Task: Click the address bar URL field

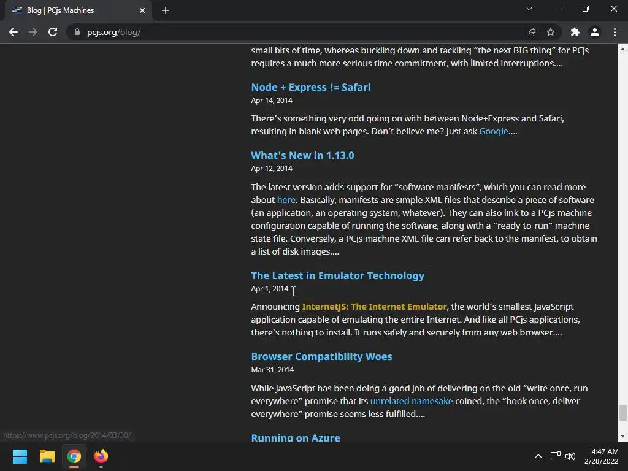Action: pyautogui.click(x=296, y=32)
